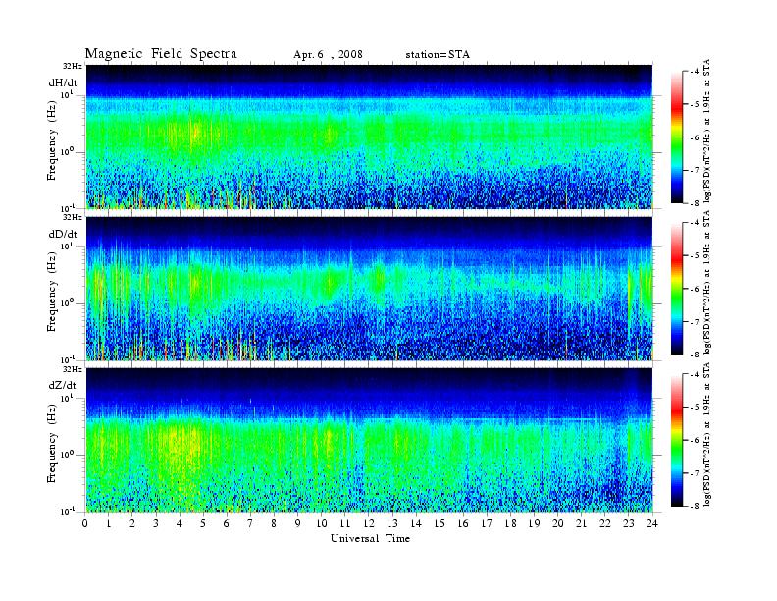Screen dimensions: 777x601
Task: Click the time axis tick label "21"
Action: (x=581, y=523)
